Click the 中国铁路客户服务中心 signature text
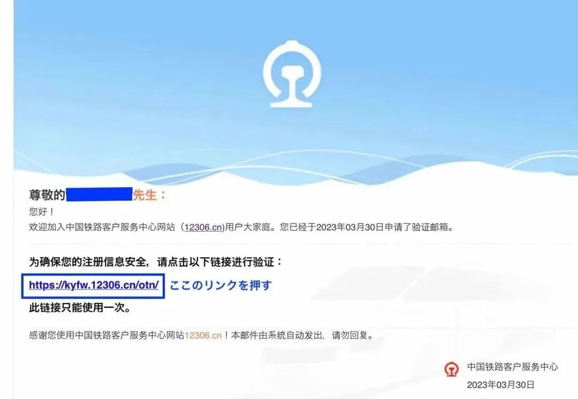This screenshot has height=399, width=578. coord(512,366)
